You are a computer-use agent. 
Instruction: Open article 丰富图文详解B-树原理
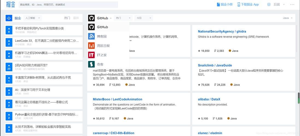pyautogui.click(x=43, y=78)
